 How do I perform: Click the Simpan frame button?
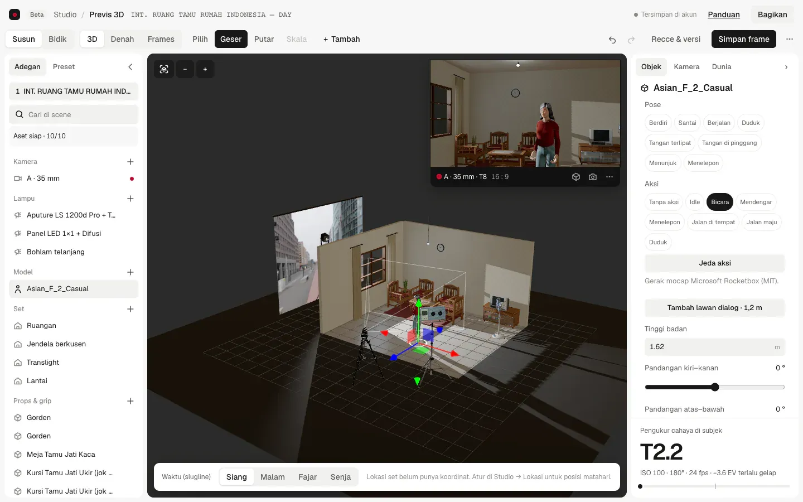(x=744, y=39)
